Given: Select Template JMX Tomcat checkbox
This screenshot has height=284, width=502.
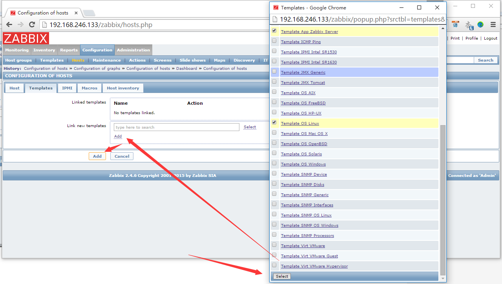Looking at the screenshot, I should (274, 82).
